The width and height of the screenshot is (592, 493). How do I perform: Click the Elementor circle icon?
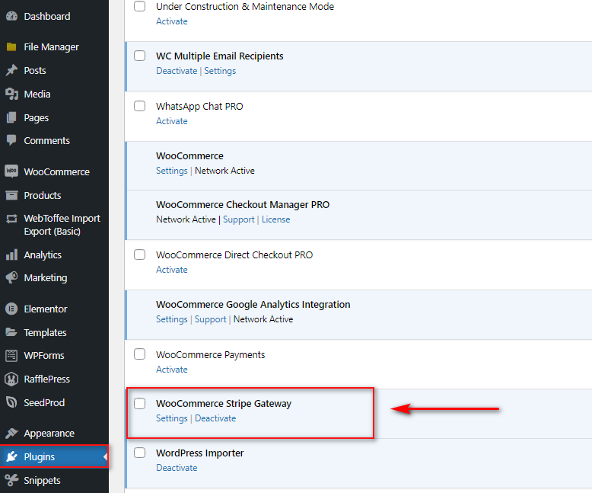(x=11, y=309)
